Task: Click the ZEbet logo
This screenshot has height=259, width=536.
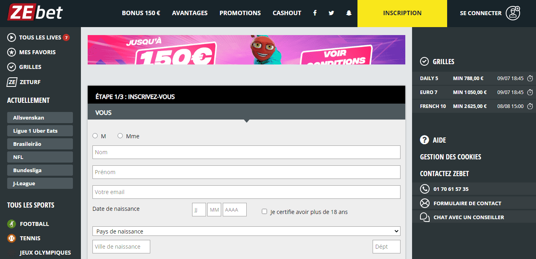Action: pyautogui.click(x=35, y=12)
